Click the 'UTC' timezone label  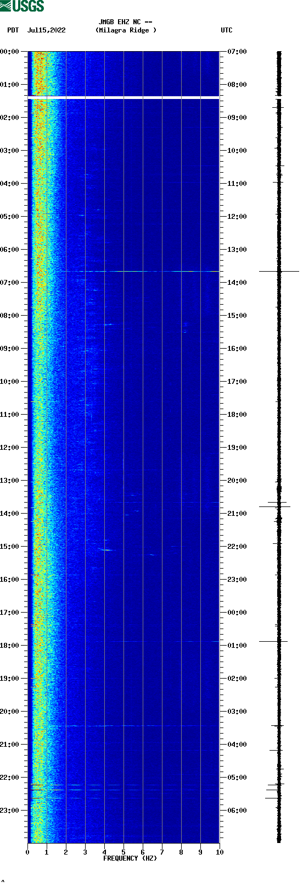point(227,30)
